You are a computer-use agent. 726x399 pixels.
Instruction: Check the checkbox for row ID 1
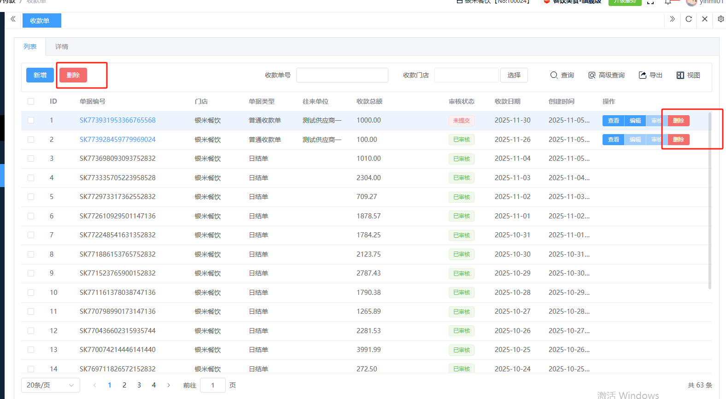click(x=31, y=120)
